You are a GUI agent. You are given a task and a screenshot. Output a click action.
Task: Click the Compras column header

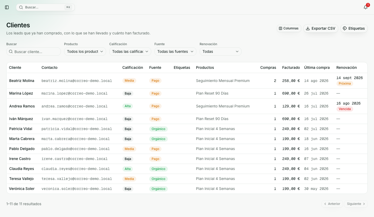(x=268, y=68)
